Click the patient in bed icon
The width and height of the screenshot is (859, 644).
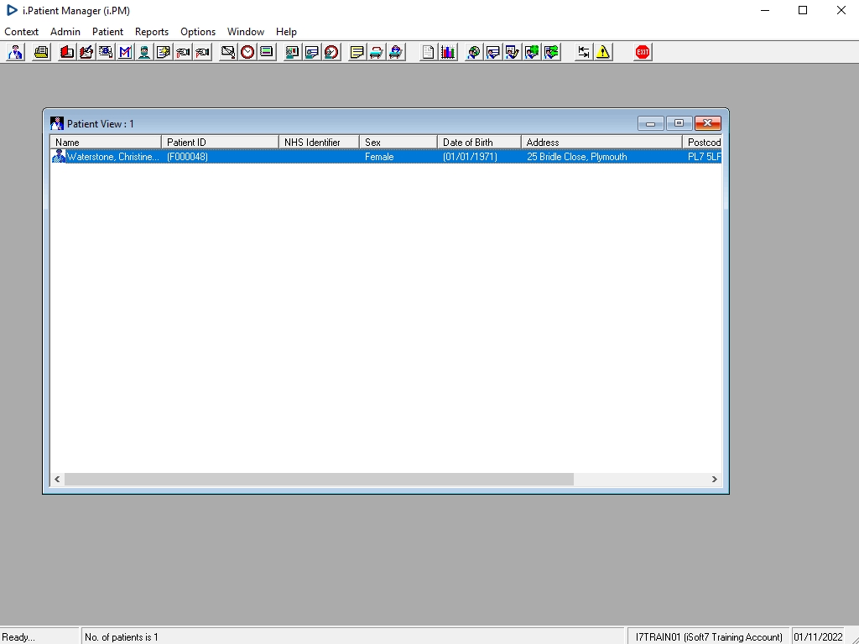pyautogui.click(x=396, y=52)
